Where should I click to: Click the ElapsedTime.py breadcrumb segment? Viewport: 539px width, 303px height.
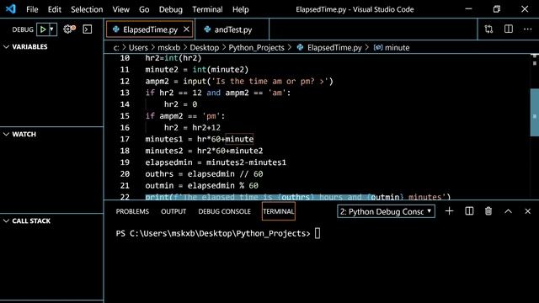tap(334, 48)
